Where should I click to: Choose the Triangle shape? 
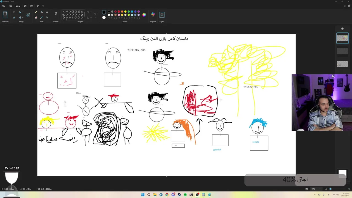[82, 12]
